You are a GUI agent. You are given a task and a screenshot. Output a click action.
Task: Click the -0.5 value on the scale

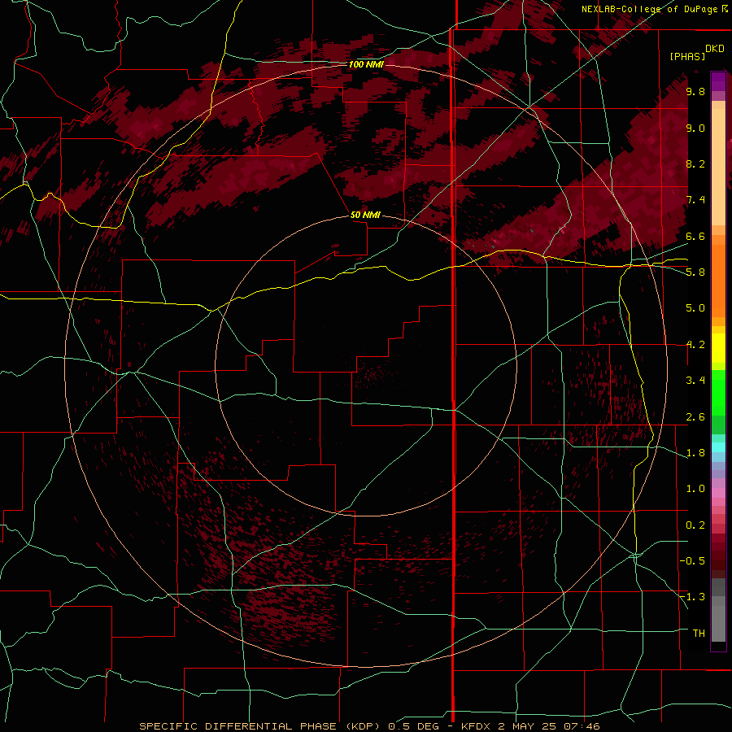pos(692,561)
